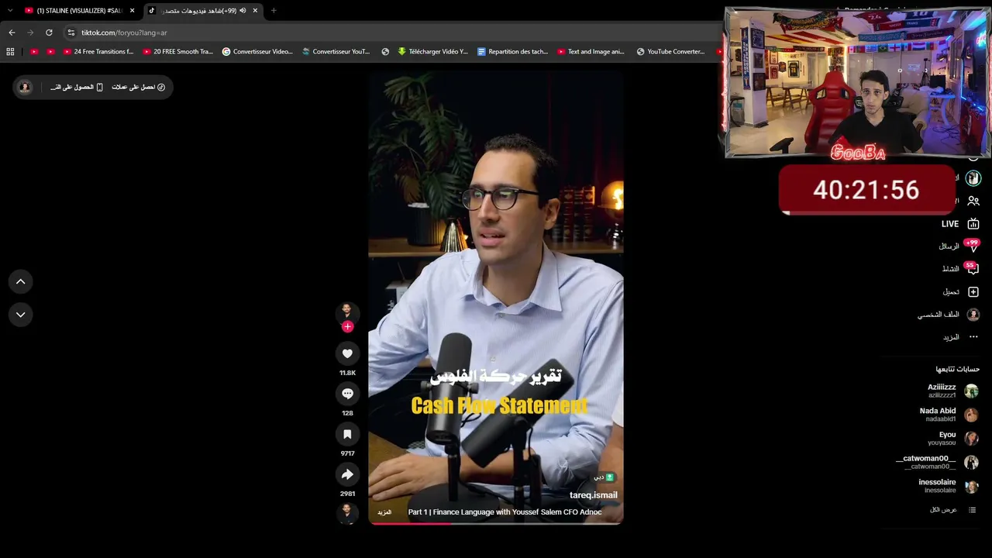Reload the TikTok page
Screen dimensions: 992x558
[x=49, y=33]
